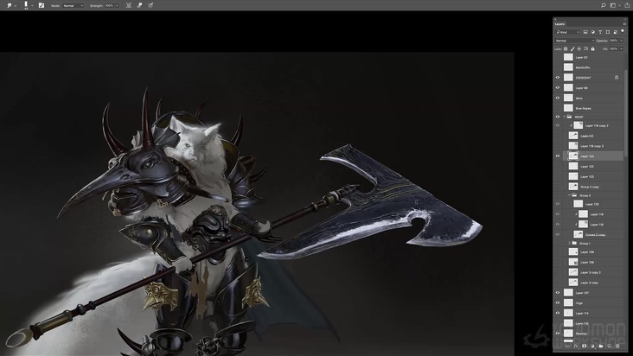Filter layers by smart objects icon
Image resolution: width=633 pixels, height=356 pixels.
click(x=615, y=32)
